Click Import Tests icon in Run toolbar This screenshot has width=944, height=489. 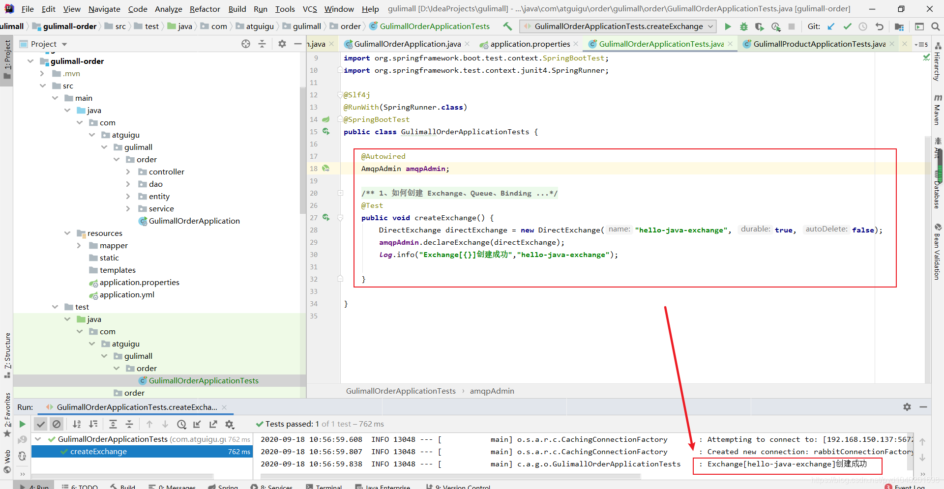[x=197, y=424]
